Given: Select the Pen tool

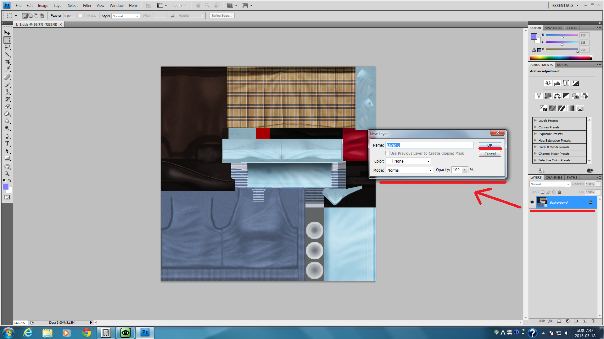Looking at the screenshot, I should click(7, 136).
